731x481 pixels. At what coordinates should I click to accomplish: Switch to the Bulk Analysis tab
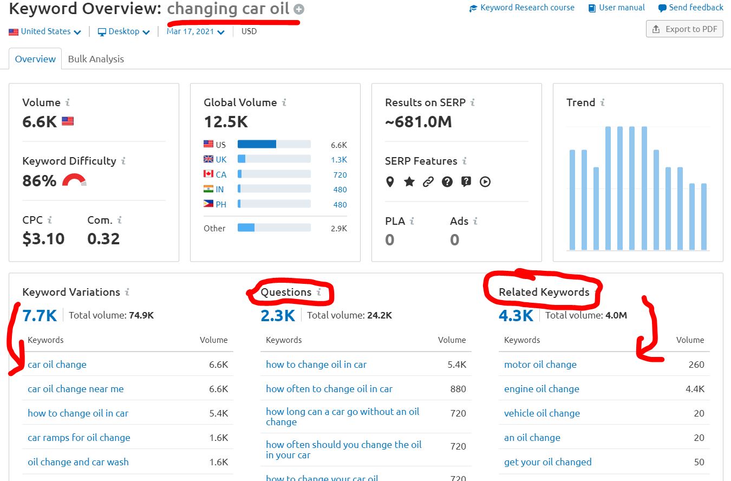96,59
